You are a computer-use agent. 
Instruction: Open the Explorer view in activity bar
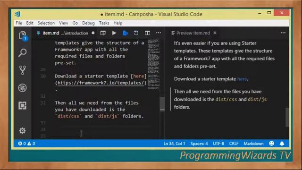click(x=23, y=35)
